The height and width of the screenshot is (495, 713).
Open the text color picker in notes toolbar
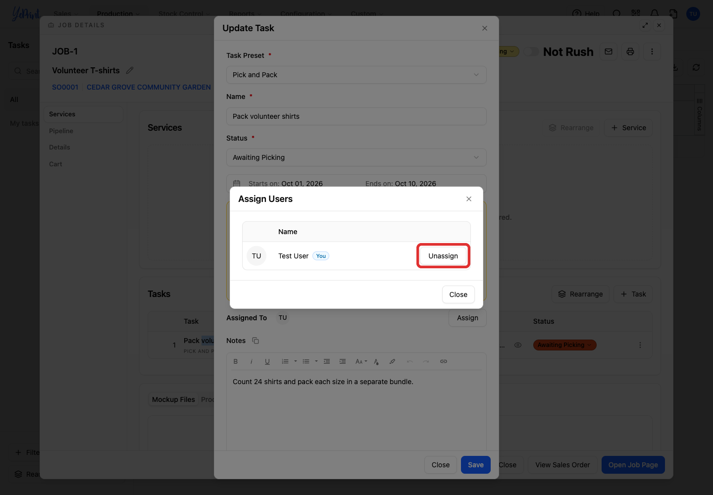pyautogui.click(x=376, y=361)
